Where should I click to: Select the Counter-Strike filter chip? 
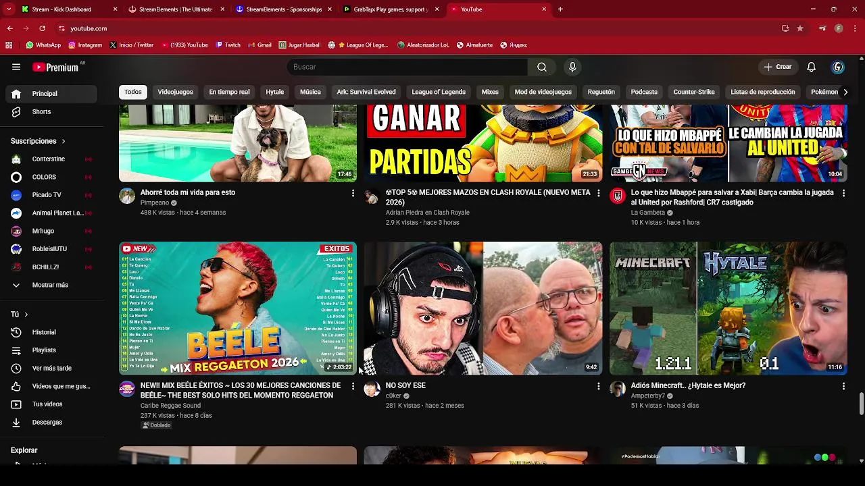pos(694,92)
